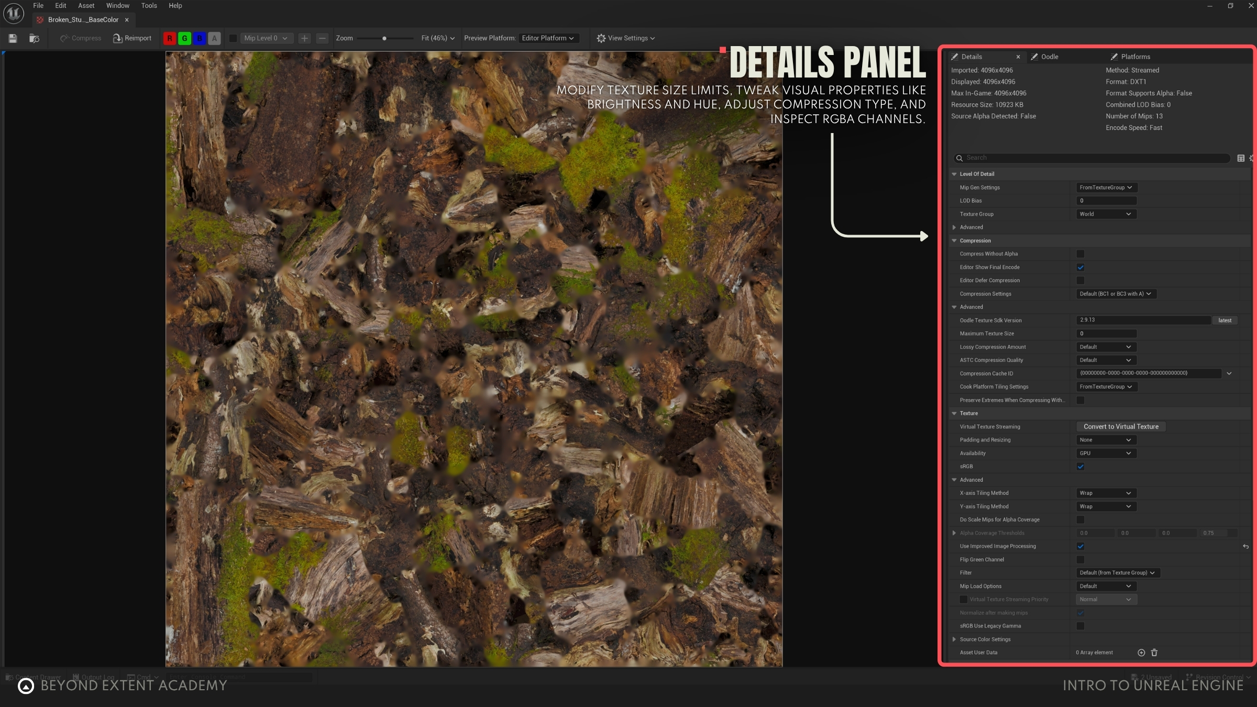Open the Compression Settings dropdown

(1115, 294)
